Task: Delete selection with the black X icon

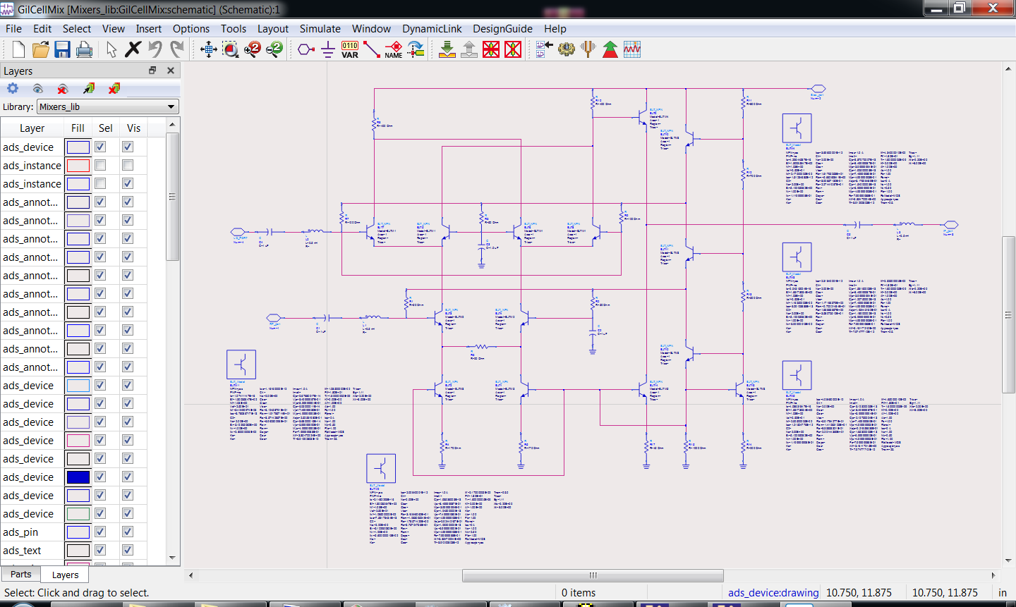Action: [133, 49]
